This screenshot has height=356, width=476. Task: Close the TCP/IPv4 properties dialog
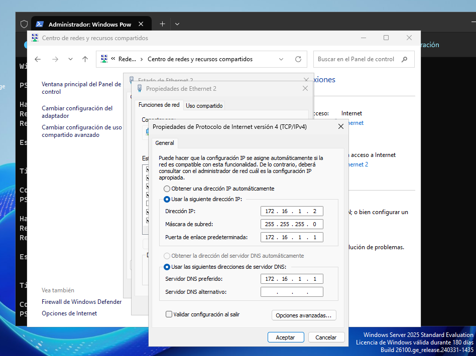(x=341, y=126)
